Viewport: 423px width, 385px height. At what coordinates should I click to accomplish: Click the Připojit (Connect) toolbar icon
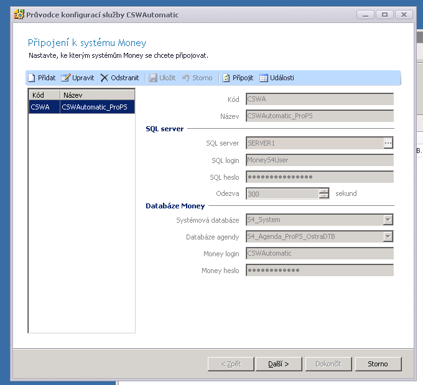226,78
